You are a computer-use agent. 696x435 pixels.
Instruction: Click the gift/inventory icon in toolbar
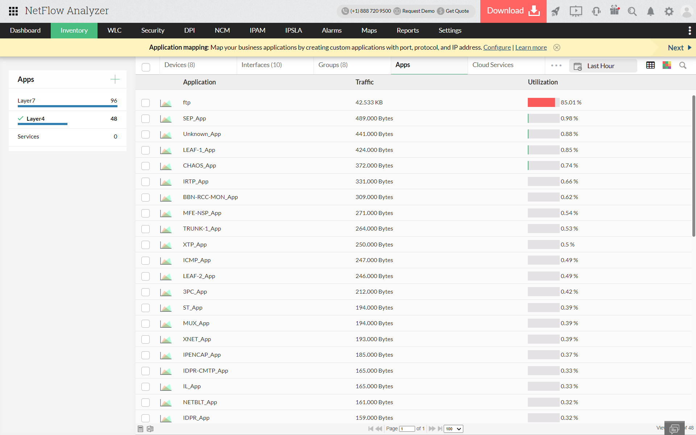[x=615, y=11]
